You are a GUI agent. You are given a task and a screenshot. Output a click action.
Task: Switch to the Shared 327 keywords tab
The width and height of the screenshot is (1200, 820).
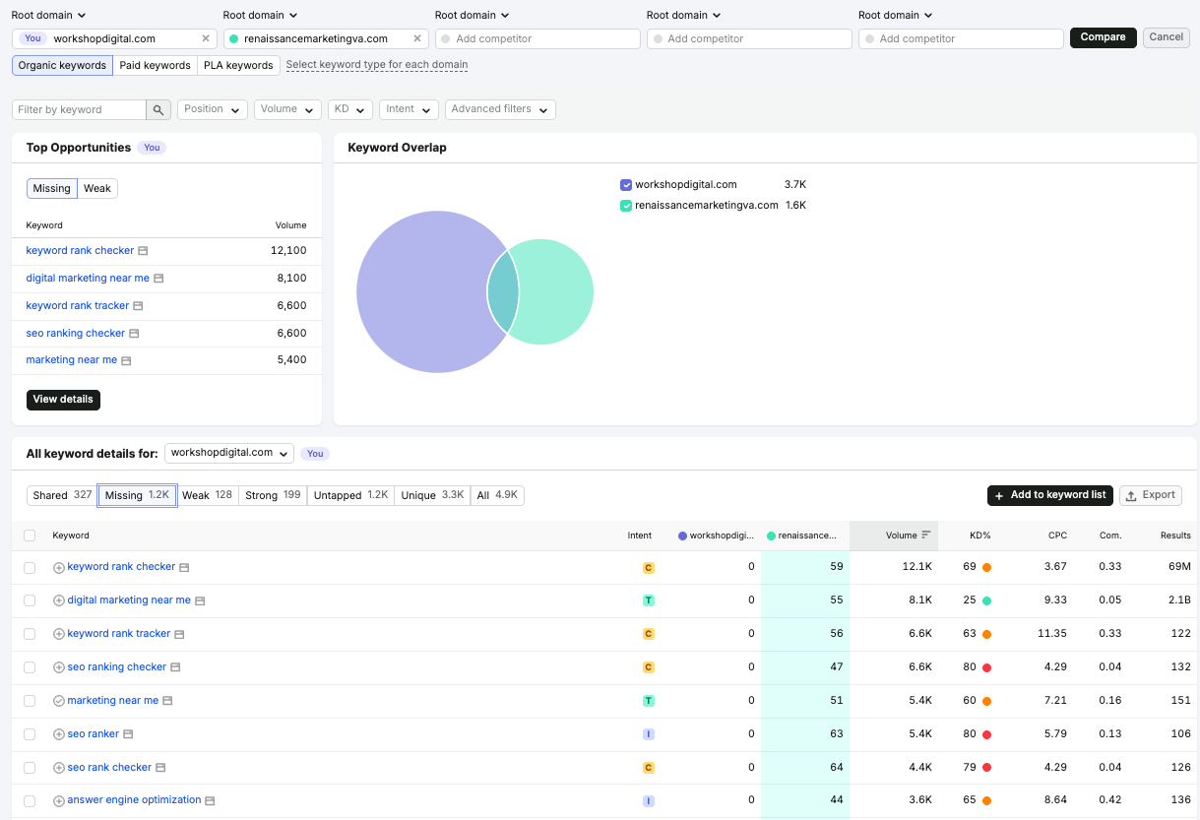click(62, 495)
